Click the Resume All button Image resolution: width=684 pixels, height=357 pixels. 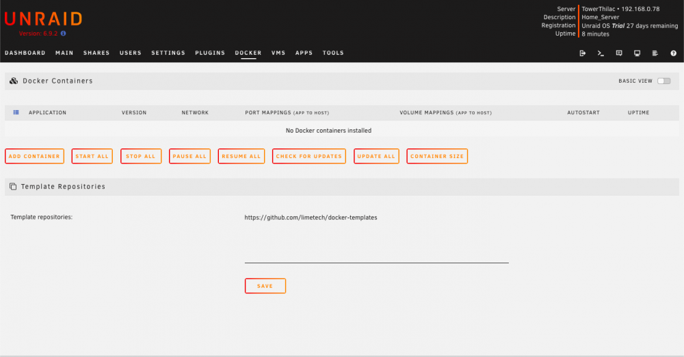click(241, 156)
